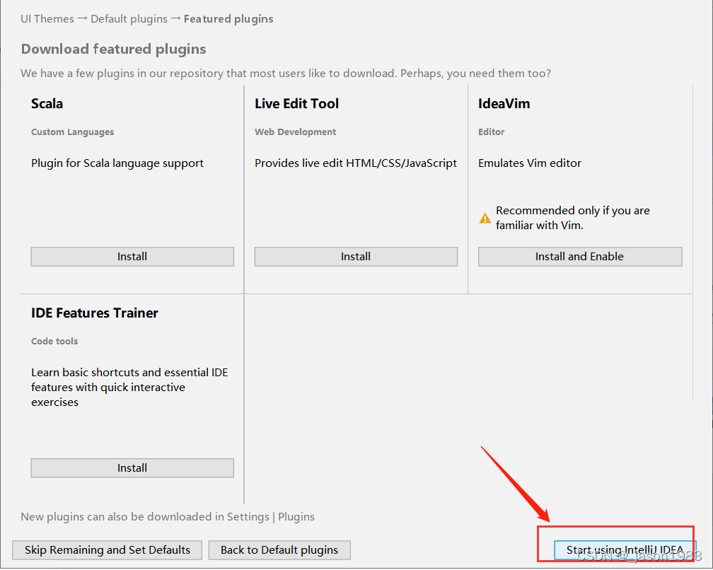Install the IDE Features Trainer plugin
Screen dimensions: 713x570
point(132,468)
